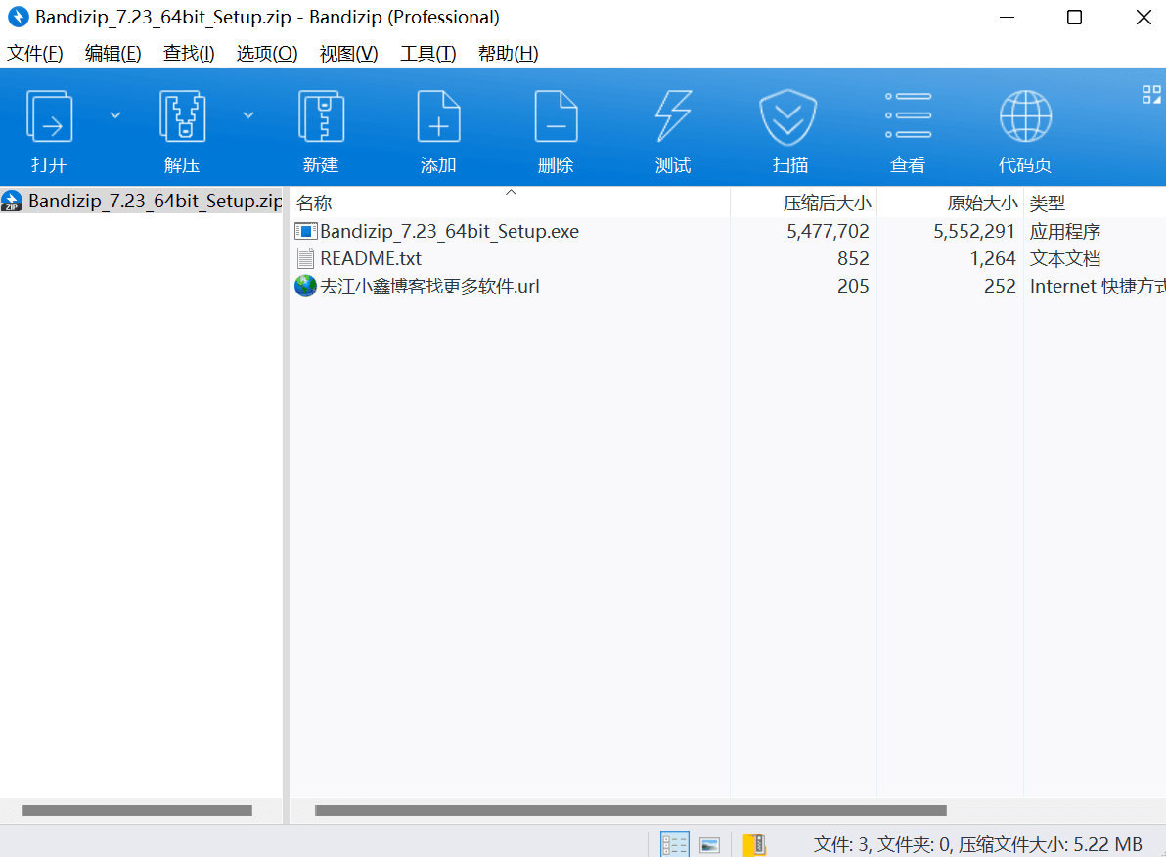Click the 应用程序 type cell
The image size is (1166, 857).
tap(1065, 231)
